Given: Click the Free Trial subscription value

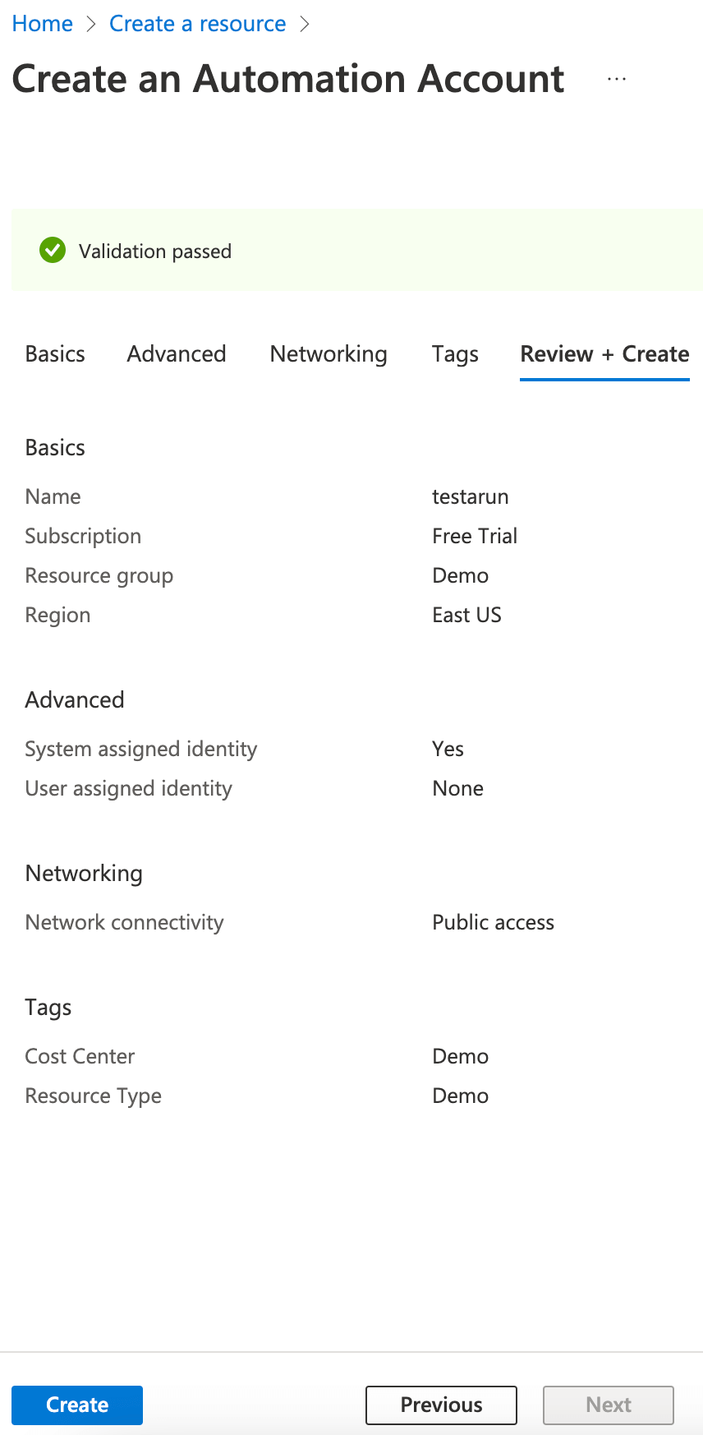Looking at the screenshot, I should pos(475,537).
